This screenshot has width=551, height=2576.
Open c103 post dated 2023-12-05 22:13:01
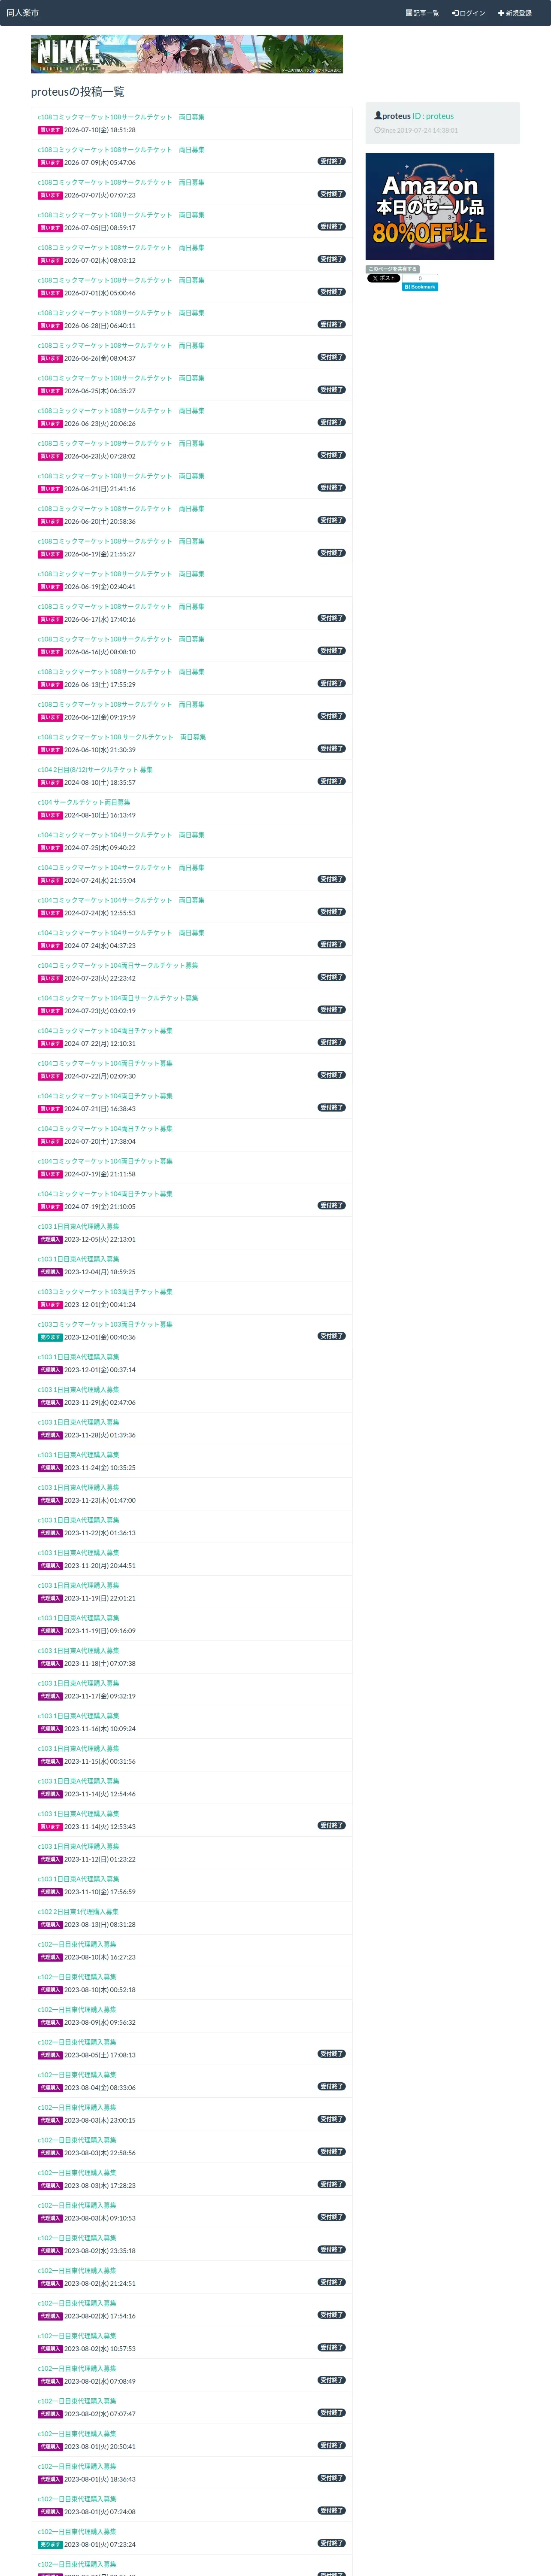78,1226
